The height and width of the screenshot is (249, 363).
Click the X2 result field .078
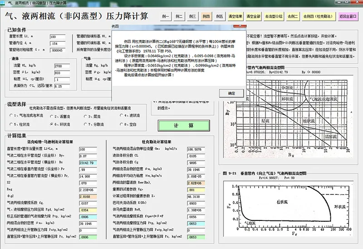tap(88, 183)
